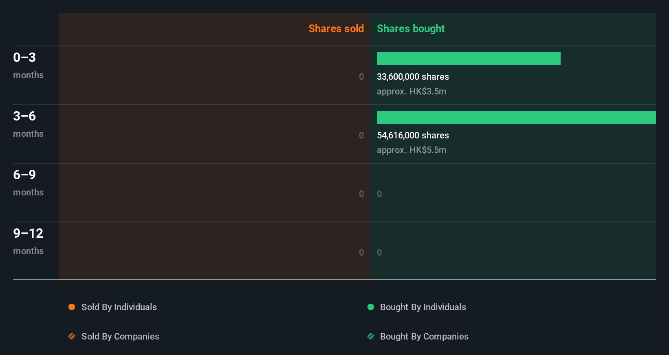669x355 pixels.
Task: Select the Bought By Companies legend label
Action: (424, 337)
